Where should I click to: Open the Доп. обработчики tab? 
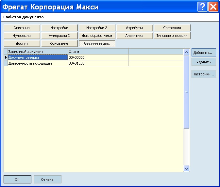tap(97, 36)
